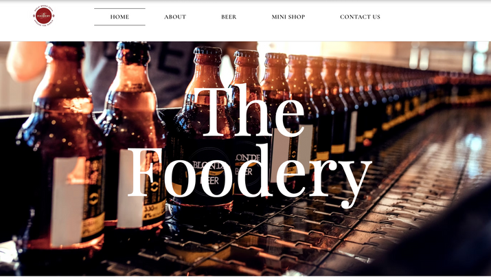Click the white label on the leftmost bottle
The width and height of the screenshot is (491, 277).
[67, 201]
